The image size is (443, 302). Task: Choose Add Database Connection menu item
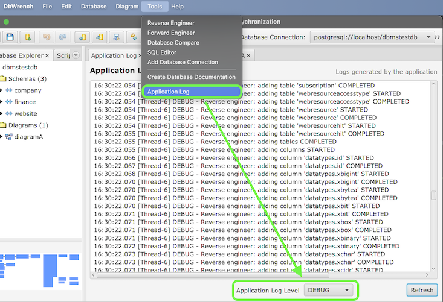click(192, 62)
